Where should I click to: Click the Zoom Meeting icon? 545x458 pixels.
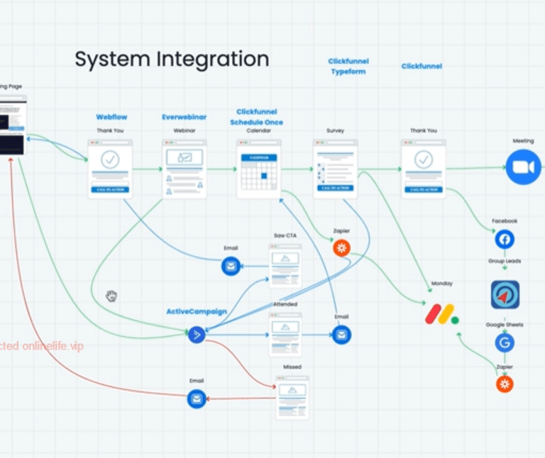(x=523, y=167)
